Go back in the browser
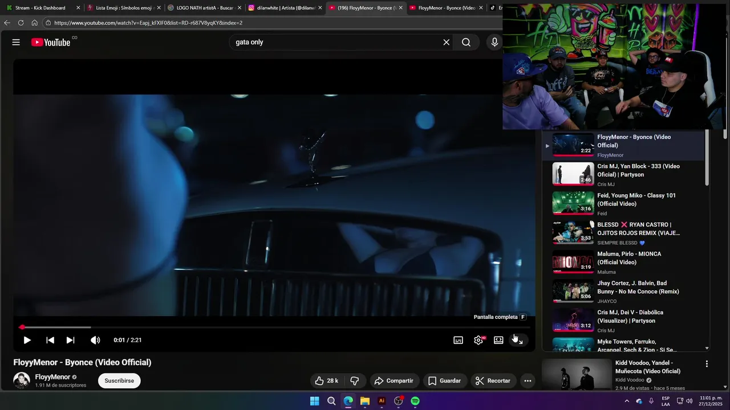The image size is (730, 410). point(7,23)
